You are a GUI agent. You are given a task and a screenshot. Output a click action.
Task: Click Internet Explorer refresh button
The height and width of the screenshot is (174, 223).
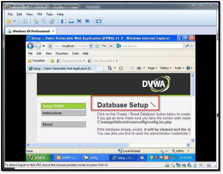(x=104, y=46)
